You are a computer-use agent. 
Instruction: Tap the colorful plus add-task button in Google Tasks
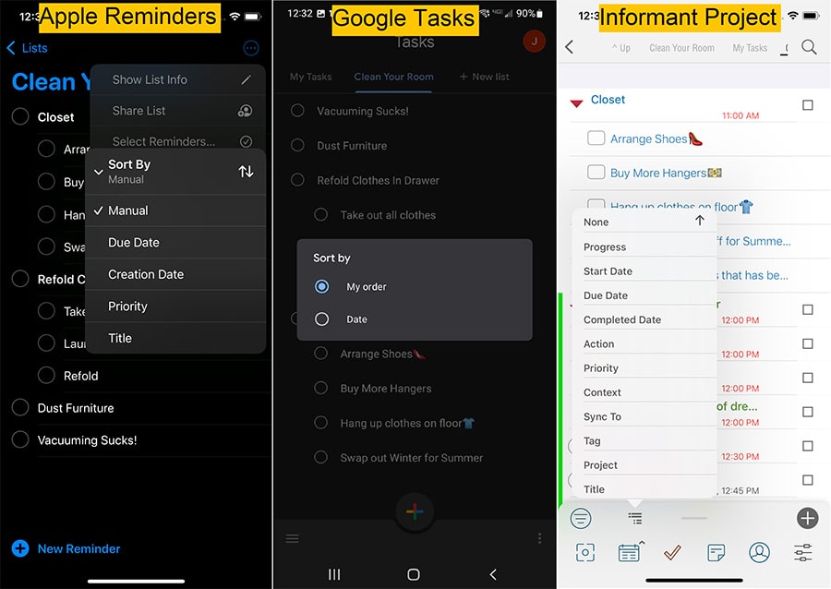[415, 511]
